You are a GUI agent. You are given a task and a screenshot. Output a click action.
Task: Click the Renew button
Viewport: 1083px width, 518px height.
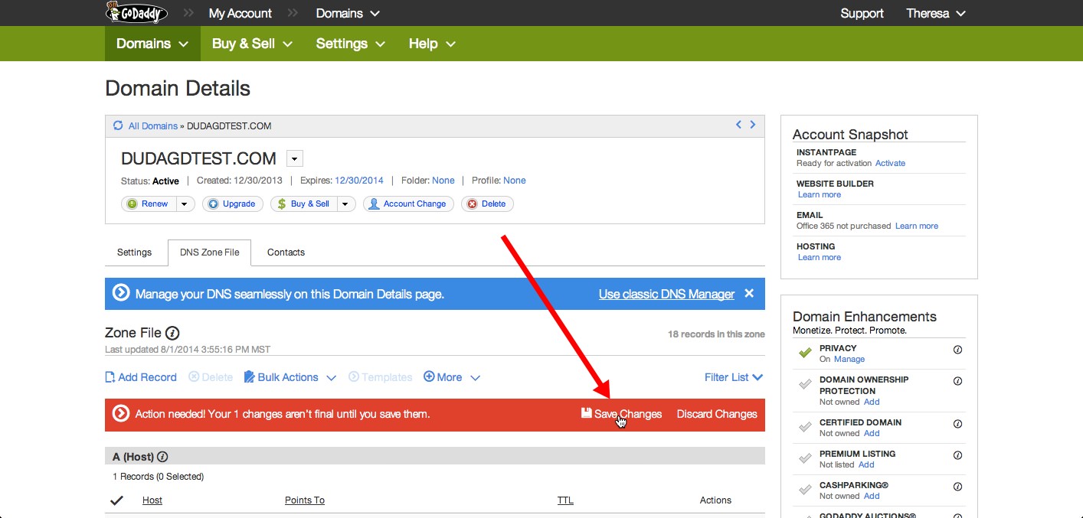[x=149, y=204]
